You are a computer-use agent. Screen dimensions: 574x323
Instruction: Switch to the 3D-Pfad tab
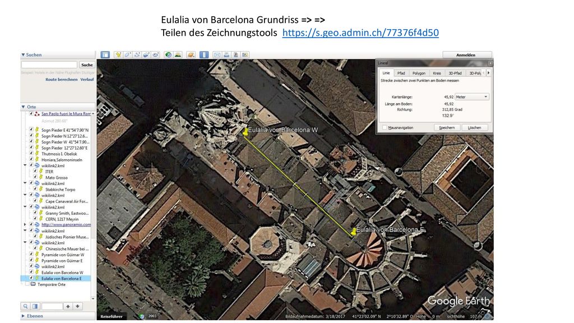455,73
